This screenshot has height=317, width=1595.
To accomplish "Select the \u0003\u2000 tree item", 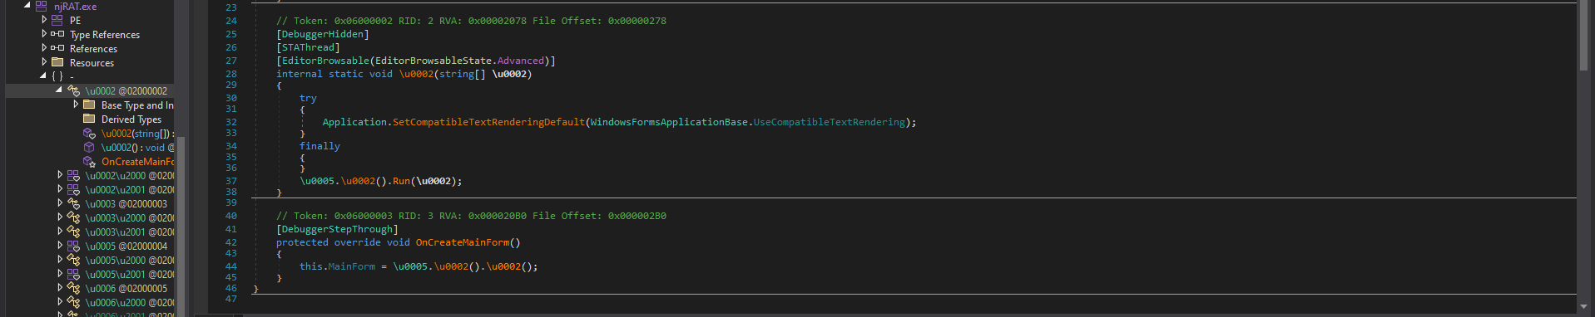I will (130, 217).
